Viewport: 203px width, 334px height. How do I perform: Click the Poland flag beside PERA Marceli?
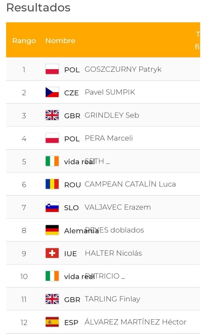pyautogui.click(x=52, y=138)
